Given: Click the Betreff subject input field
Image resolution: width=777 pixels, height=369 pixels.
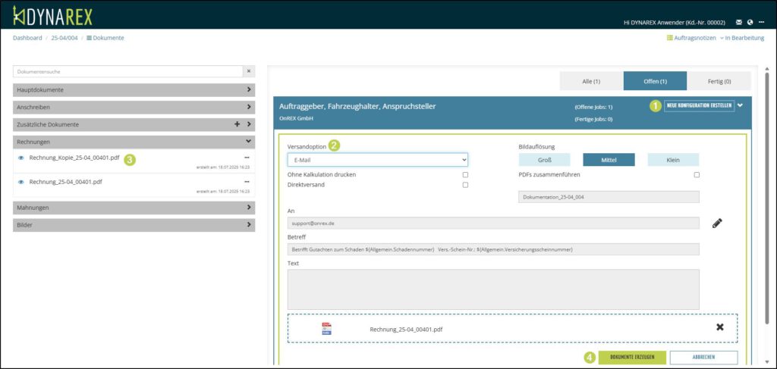Looking at the screenshot, I should [493, 249].
